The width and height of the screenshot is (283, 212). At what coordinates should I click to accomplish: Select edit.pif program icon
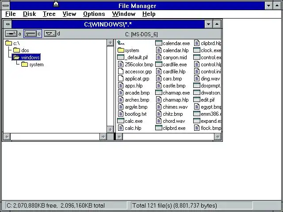pos(197,100)
